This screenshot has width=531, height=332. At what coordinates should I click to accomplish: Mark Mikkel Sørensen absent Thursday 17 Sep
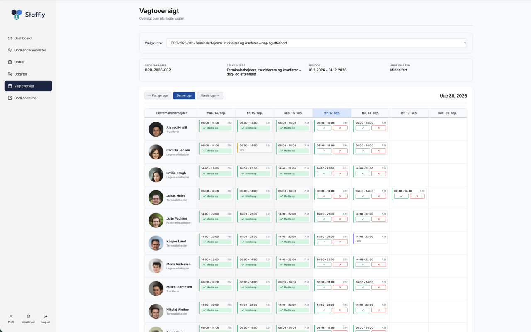click(340, 287)
